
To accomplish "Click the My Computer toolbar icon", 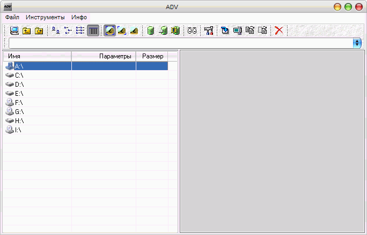I will point(14,31).
